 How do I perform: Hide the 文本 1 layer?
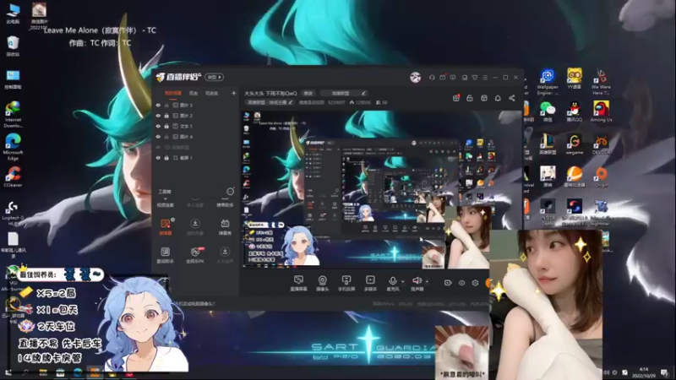point(158,126)
